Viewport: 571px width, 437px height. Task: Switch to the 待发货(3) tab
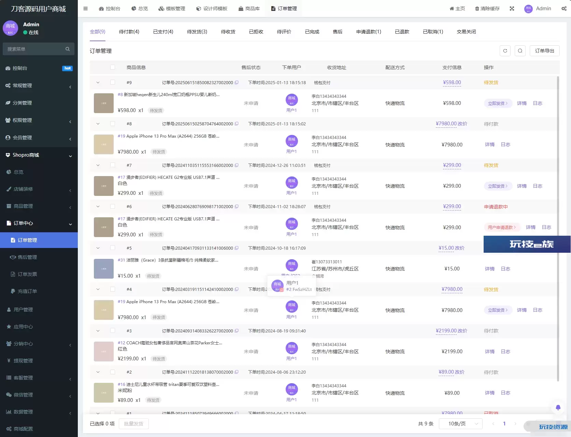tap(197, 32)
